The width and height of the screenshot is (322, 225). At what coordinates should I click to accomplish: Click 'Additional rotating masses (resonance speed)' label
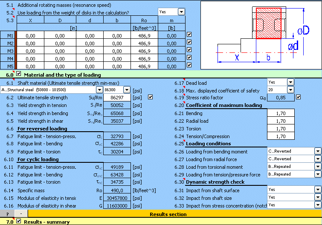point(64,5)
